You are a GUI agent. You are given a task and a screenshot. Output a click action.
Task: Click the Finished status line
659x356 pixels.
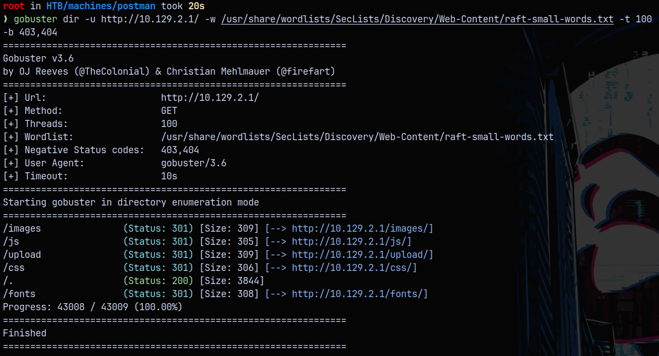click(x=25, y=333)
